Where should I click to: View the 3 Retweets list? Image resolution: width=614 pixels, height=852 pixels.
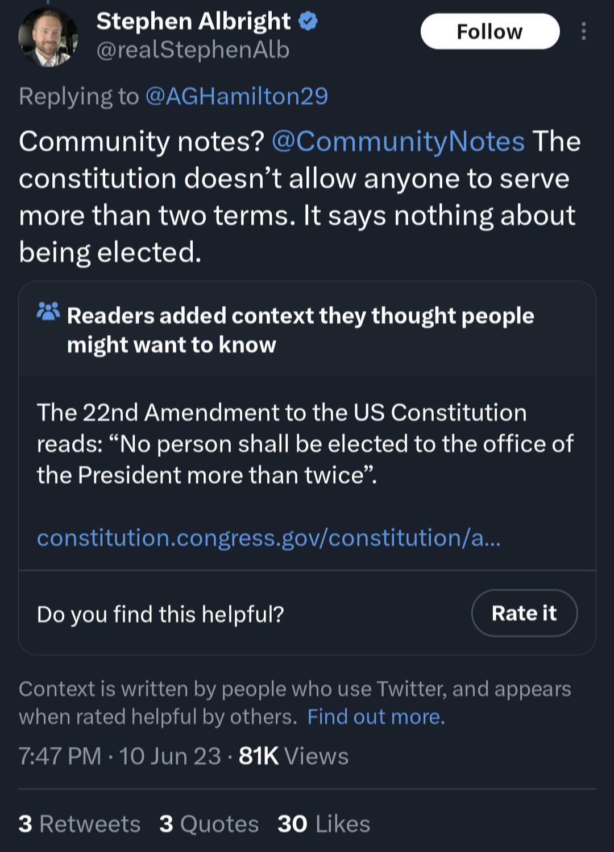coord(80,824)
